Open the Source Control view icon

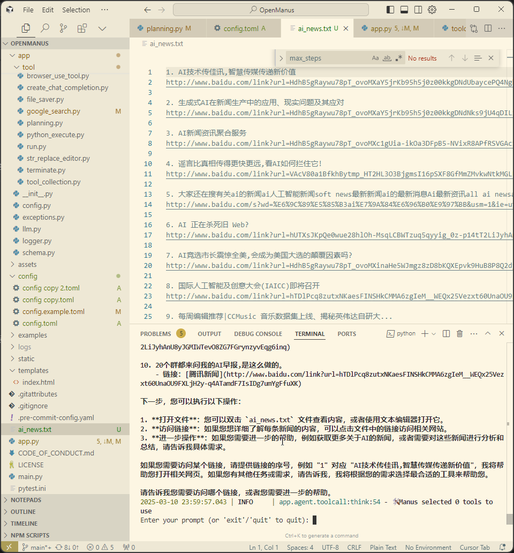pyautogui.click(x=63, y=28)
